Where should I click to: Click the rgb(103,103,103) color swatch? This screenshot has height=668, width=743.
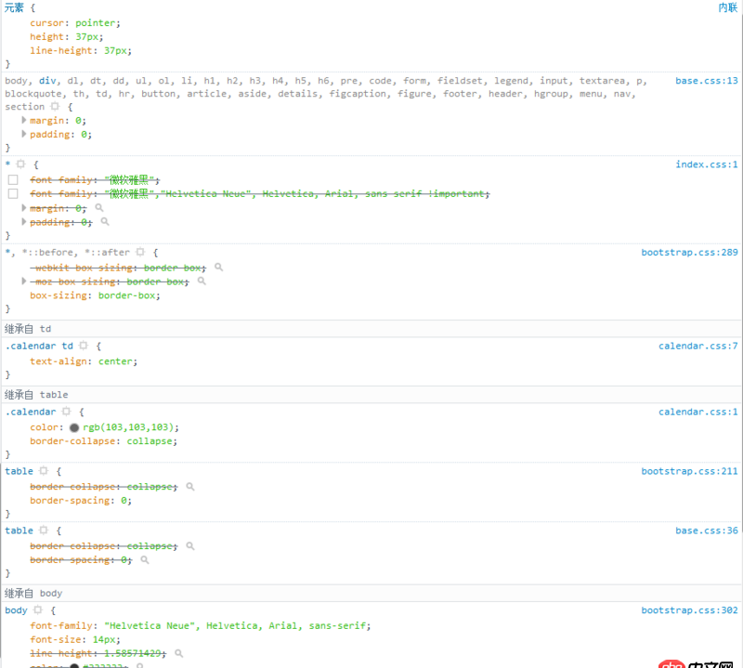(74, 427)
